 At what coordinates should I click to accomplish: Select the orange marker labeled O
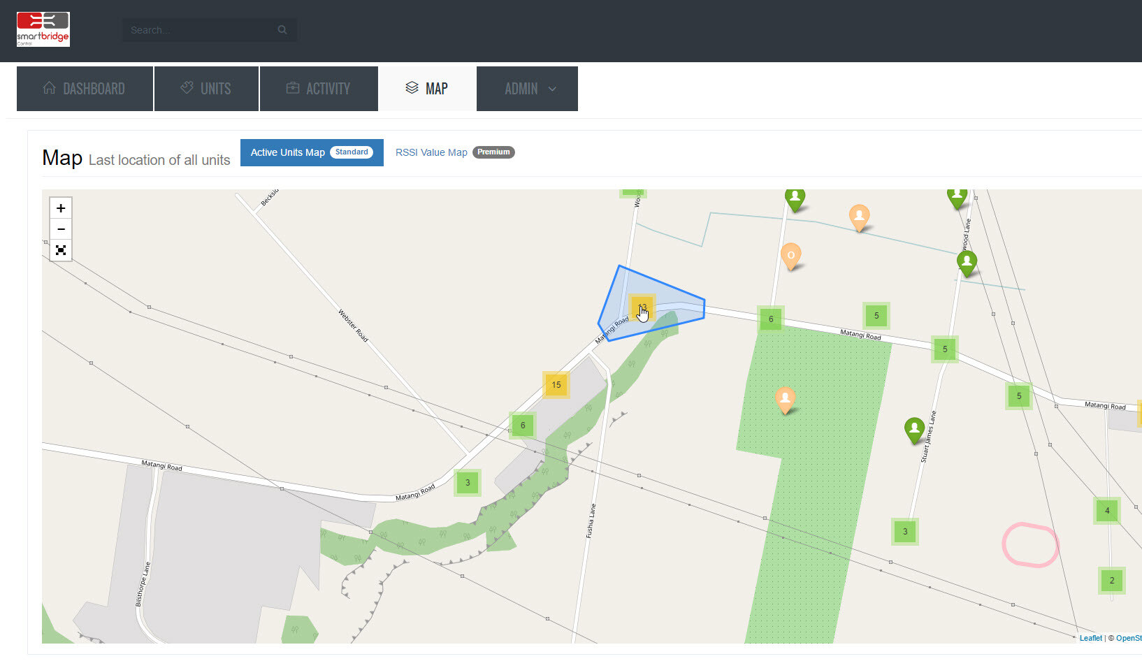790,256
